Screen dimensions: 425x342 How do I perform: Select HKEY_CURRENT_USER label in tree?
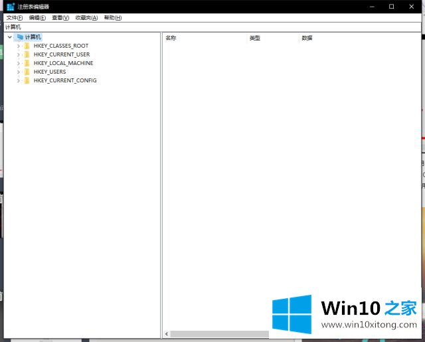(x=62, y=54)
